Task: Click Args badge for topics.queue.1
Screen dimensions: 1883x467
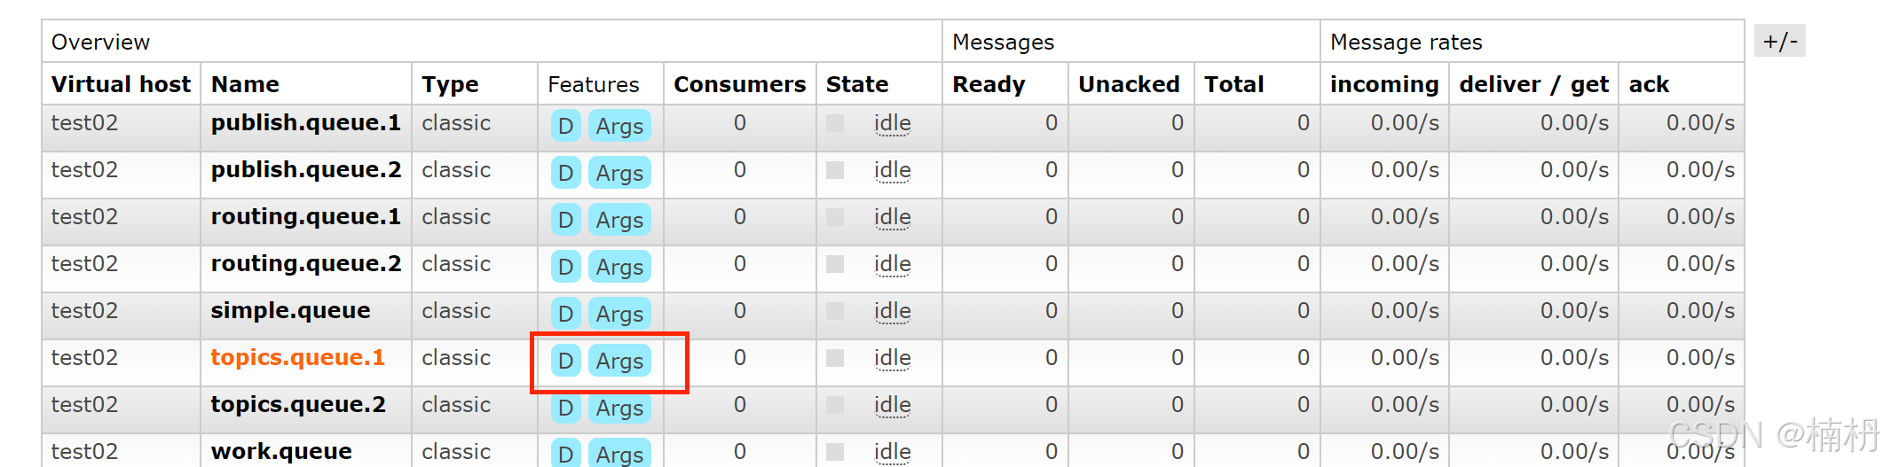Action: point(619,361)
